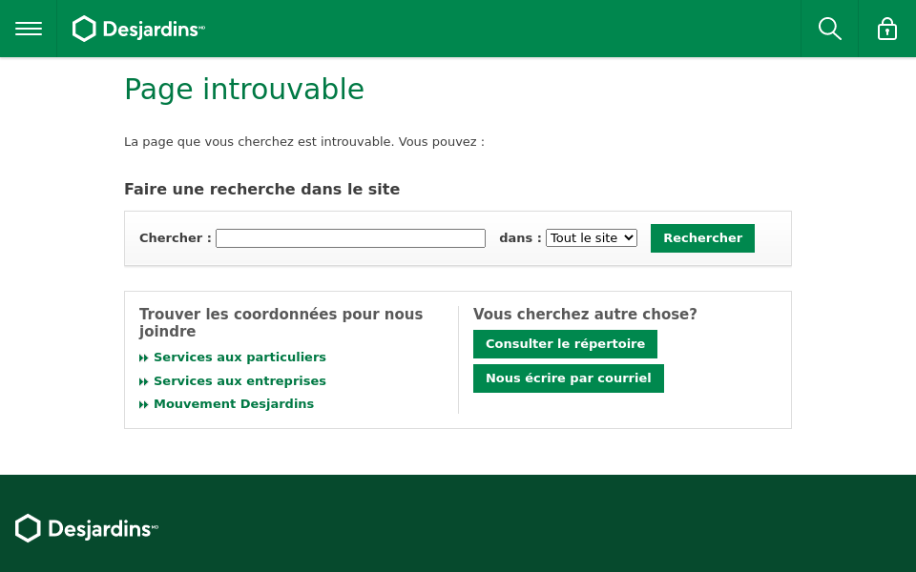The height and width of the screenshot is (572, 916).
Task: Click the arrow icon beside Services aux entreprises
Action: coord(144,381)
